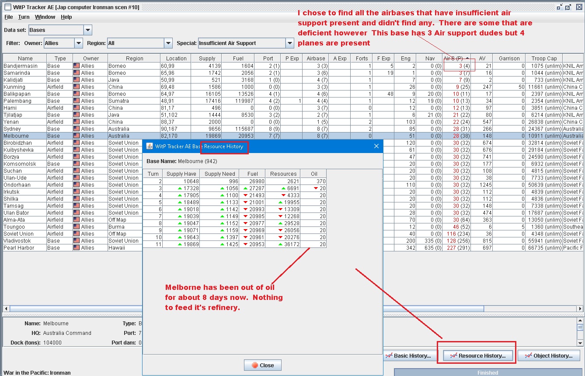Image resolution: width=585 pixels, height=376 pixels.
Task: Sort the table by the Fuel column
Action: tap(237, 58)
